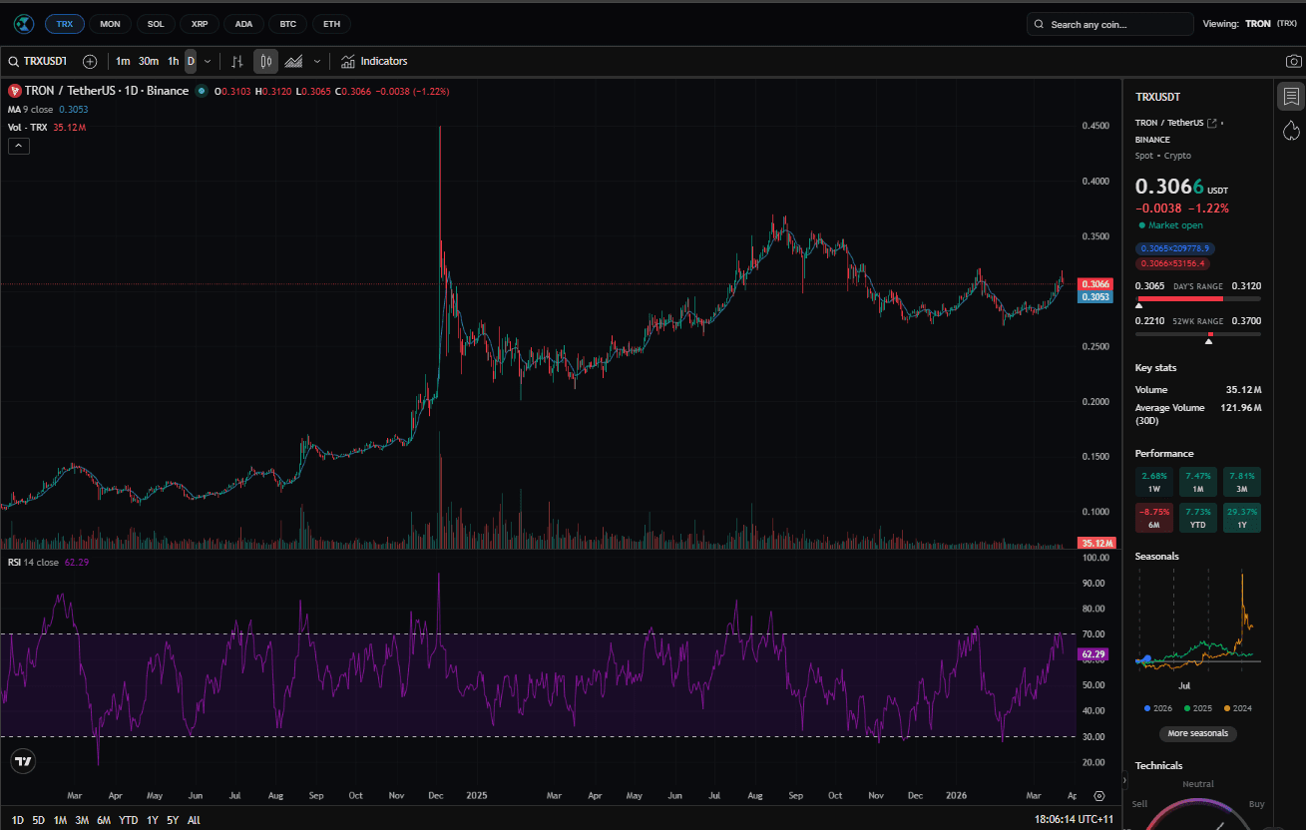
Task: Switch to 1h timeframe
Action: pyautogui.click(x=174, y=62)
